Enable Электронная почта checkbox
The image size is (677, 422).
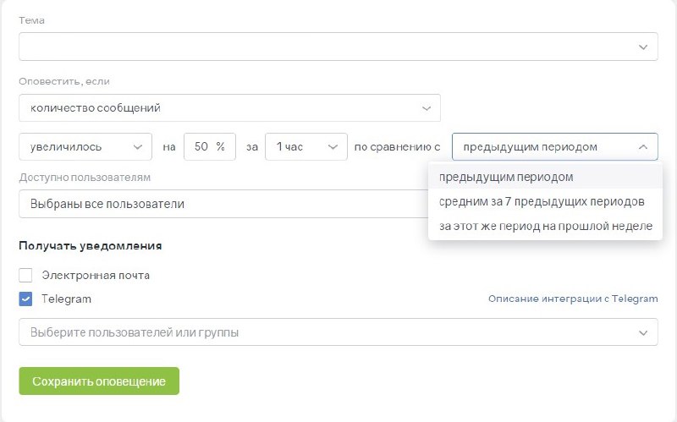(x=25, y=276)
